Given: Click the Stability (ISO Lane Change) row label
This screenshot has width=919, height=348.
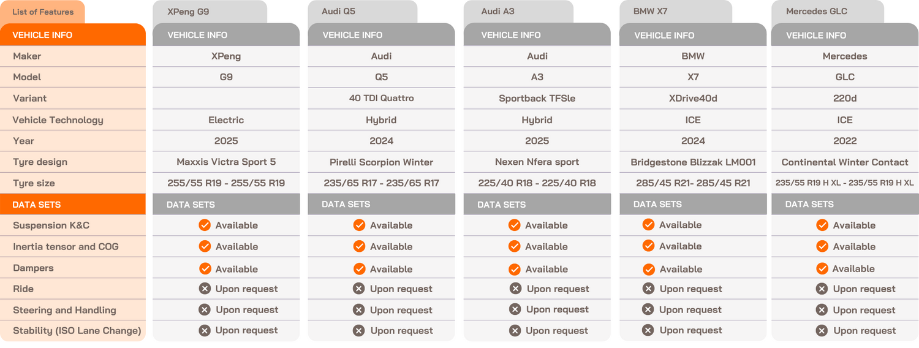Looking at the screenshot, I should click(x=77, y=331).
